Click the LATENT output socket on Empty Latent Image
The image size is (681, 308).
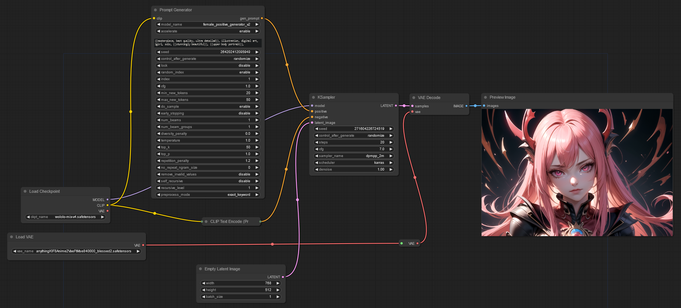pyautogui.click(x=283, y=277)
